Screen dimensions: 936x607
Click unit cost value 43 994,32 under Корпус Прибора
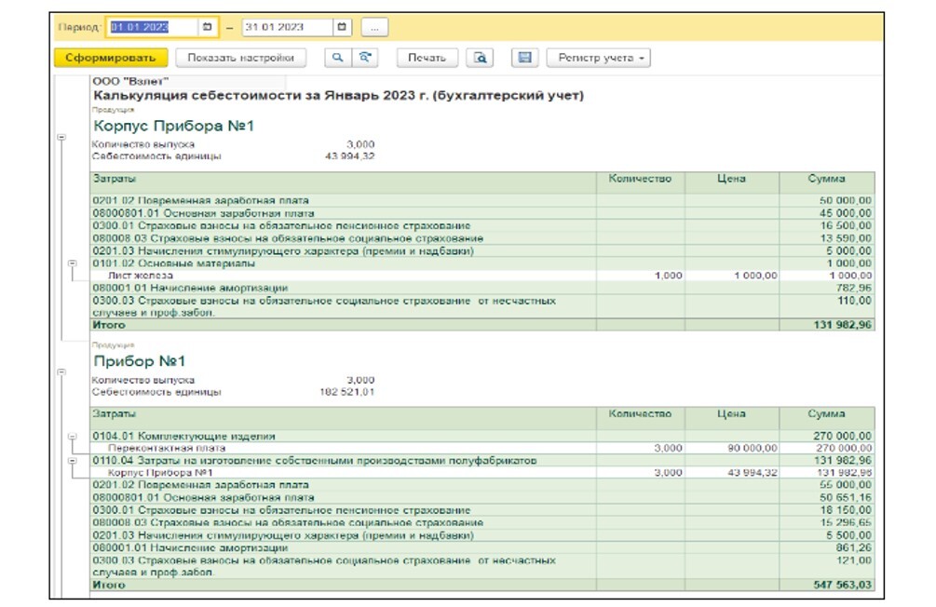tap(350, 156)
